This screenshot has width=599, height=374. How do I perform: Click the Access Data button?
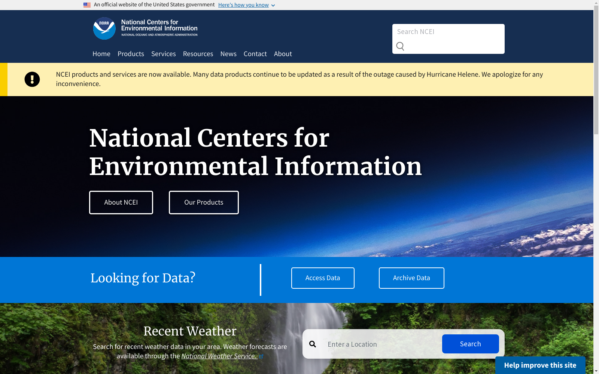point(323,278)
